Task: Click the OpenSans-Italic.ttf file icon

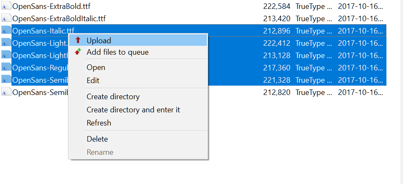Action: pos(6,31)
